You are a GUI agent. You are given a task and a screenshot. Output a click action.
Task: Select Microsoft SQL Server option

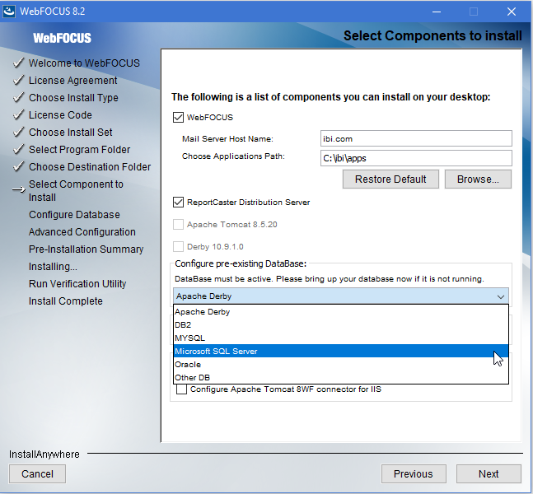(340, 351)
